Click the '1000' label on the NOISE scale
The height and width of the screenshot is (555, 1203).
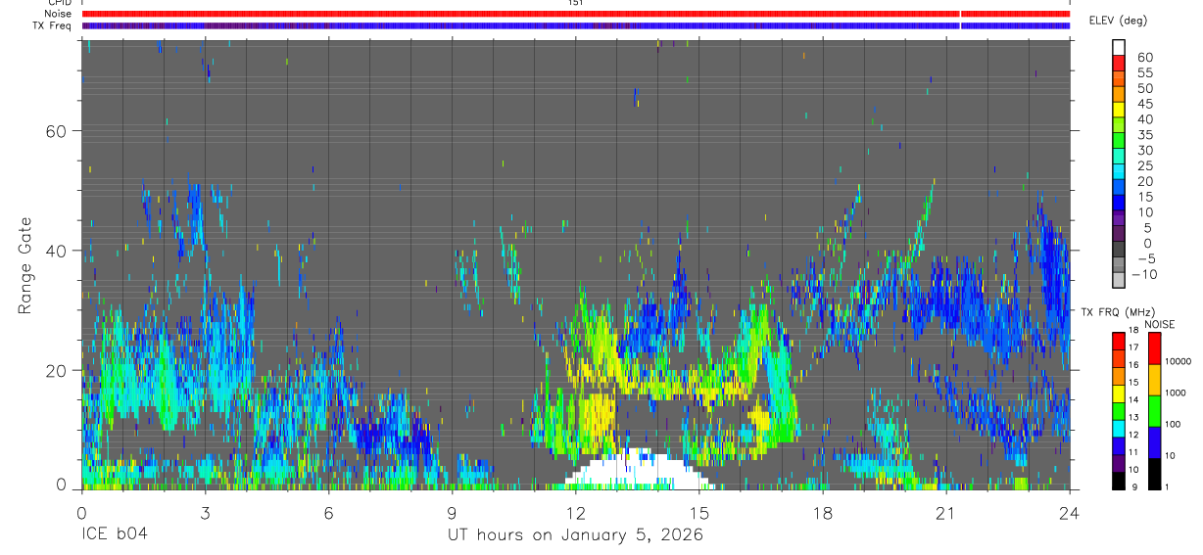point(1177,393)
